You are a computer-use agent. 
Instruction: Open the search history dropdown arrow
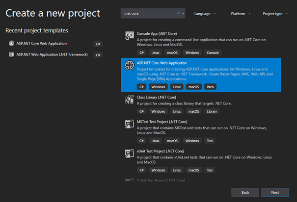tap(183, 13)
